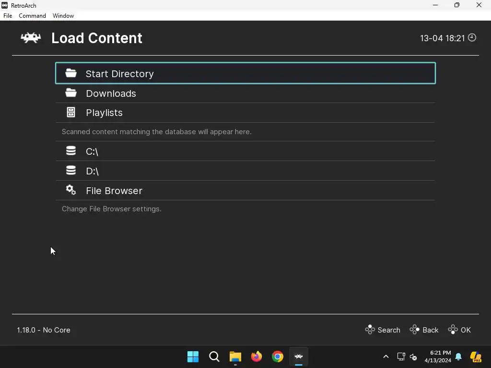Click the 'Load Content' title text

97,38
